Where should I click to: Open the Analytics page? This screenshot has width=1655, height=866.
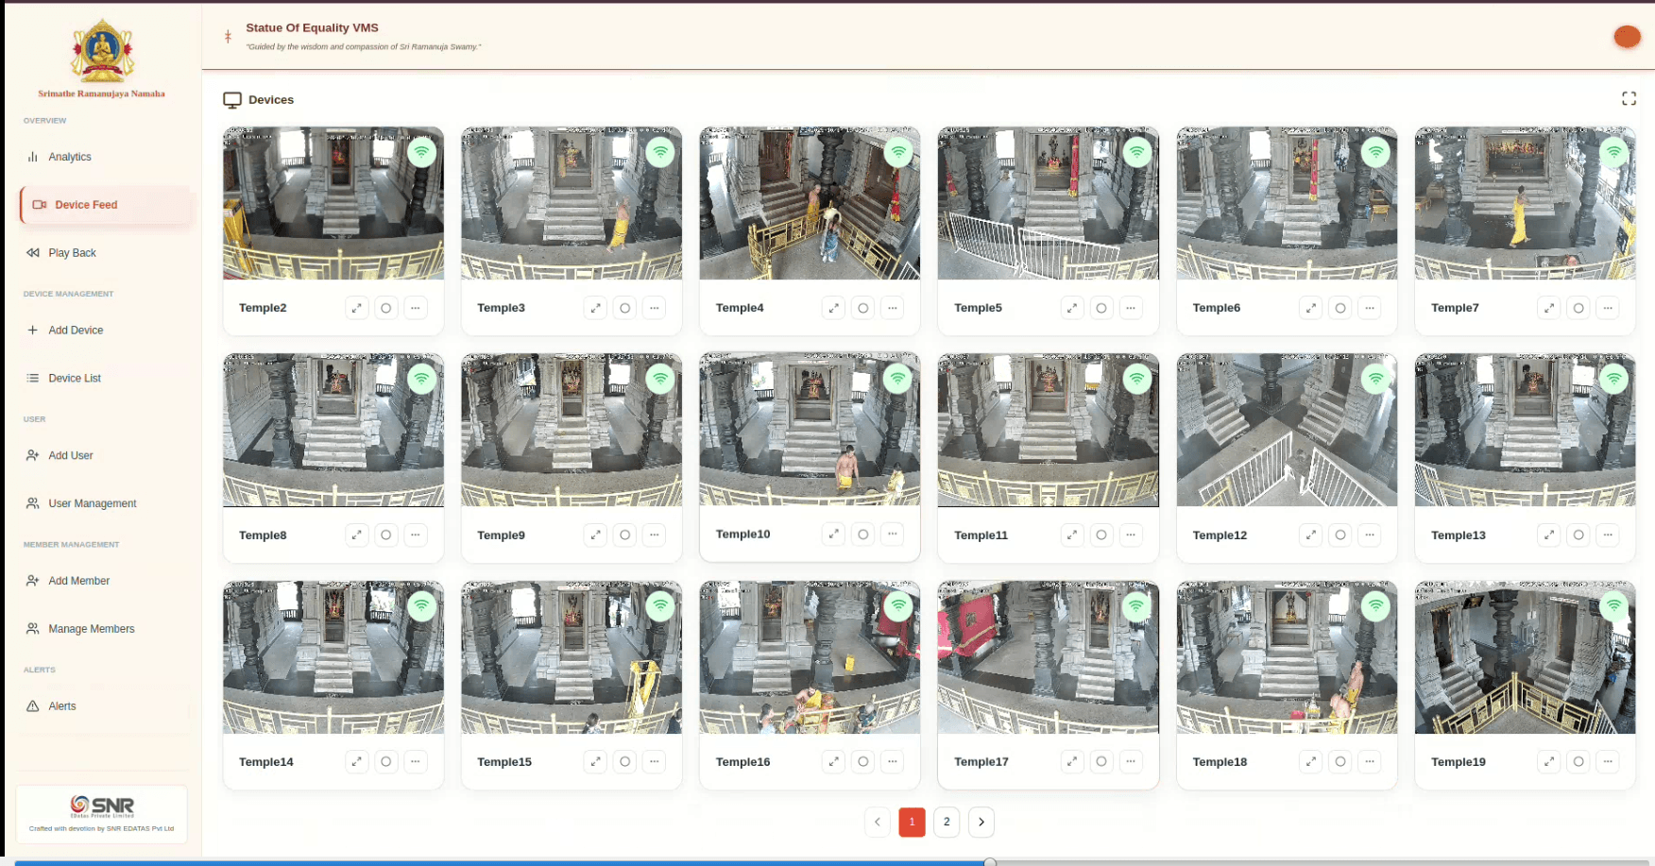pos(70,157)
